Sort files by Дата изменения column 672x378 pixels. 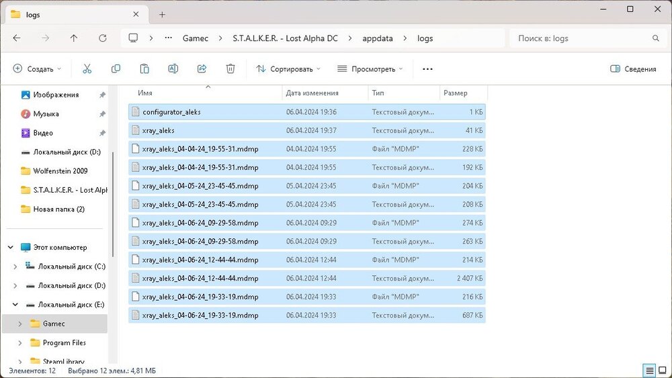312,93
